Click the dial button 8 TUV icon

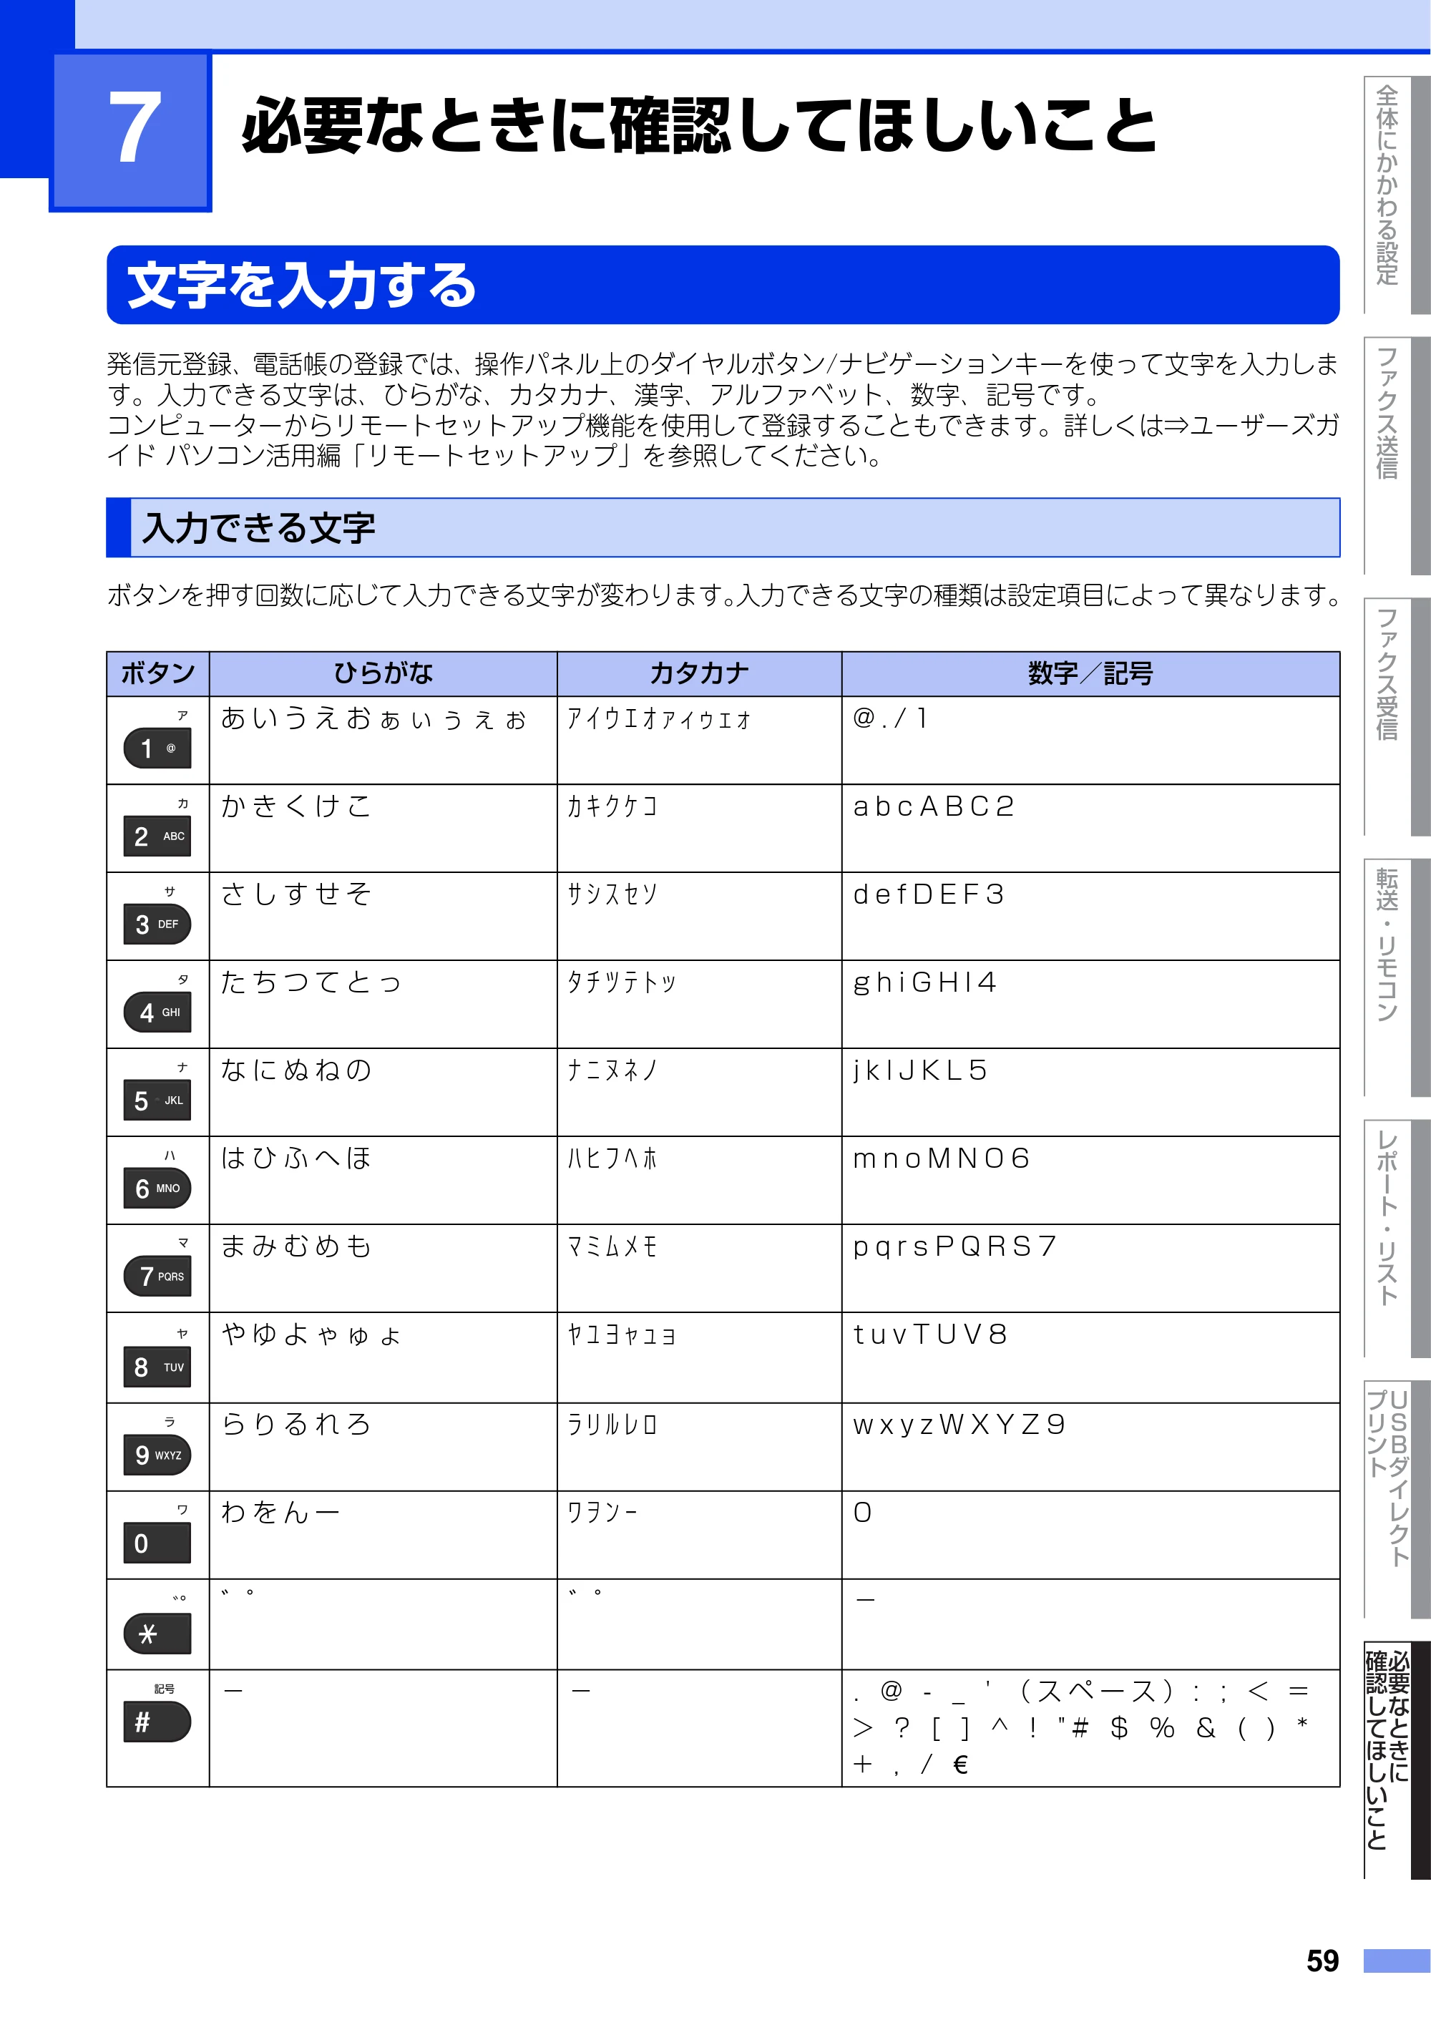point(158,1367)
